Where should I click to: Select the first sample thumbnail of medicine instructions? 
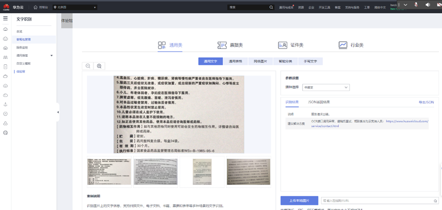click(x=109, y=172)
